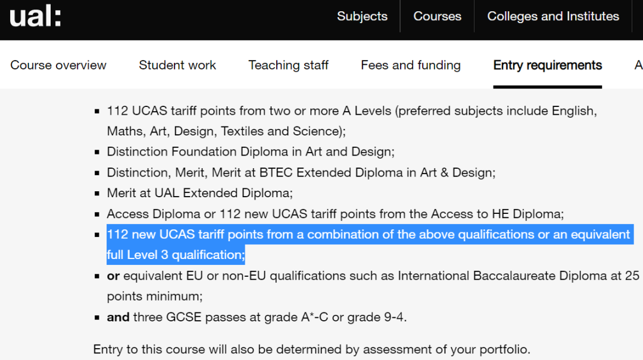The image size is (643, 360).
Task: Click Distinction Foundation Diploma line
Action: click(251, 151)
